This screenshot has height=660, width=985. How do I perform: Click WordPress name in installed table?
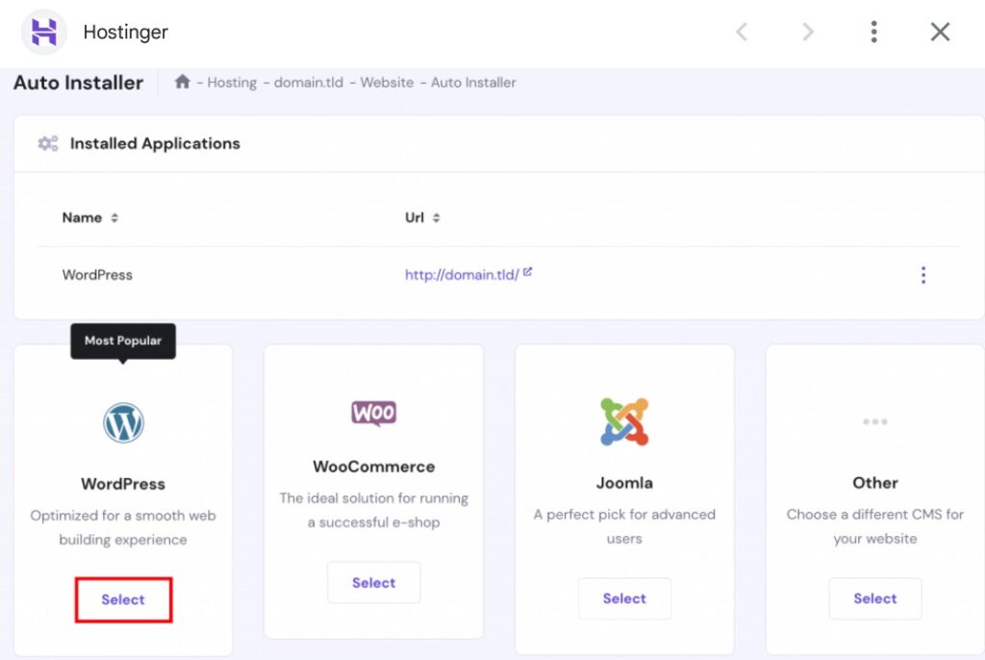(x=97, y=275)
